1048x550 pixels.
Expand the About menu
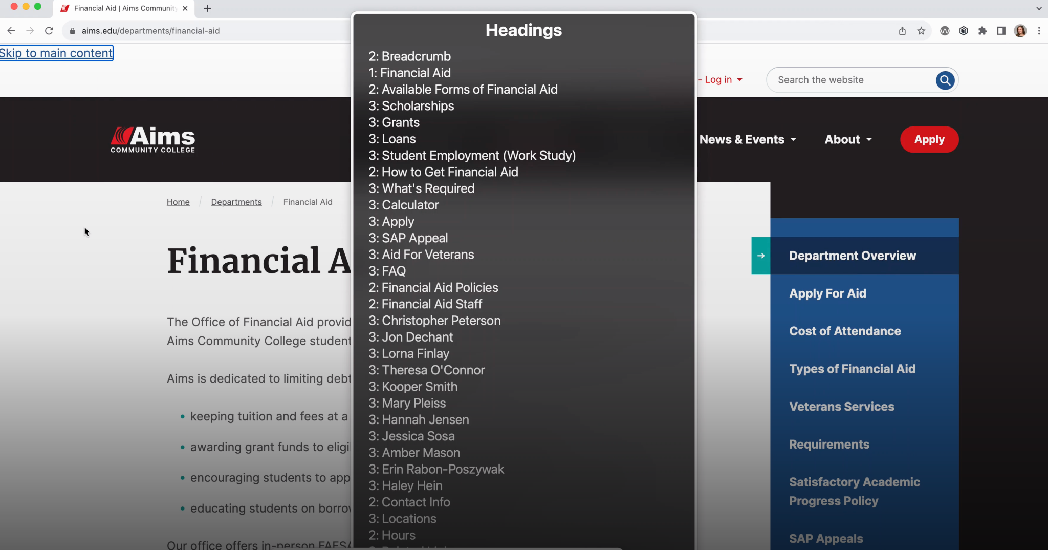click(x=848, y=139)
